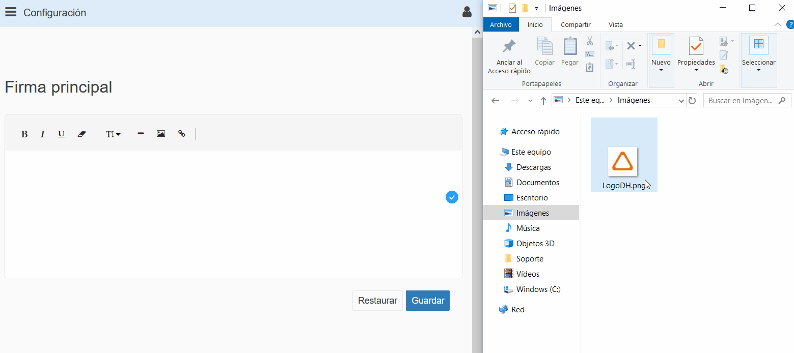Switch to the Vista ribbon tab
The width and height of the screenshot is (794, 353).
click(x=615, y=24)
